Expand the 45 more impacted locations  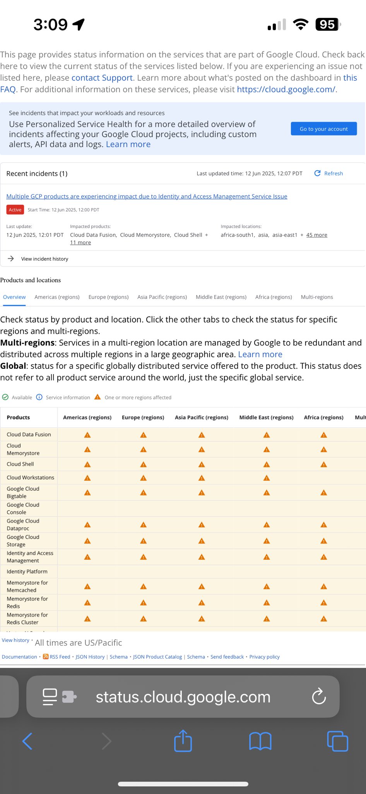(x=316, y=235)
